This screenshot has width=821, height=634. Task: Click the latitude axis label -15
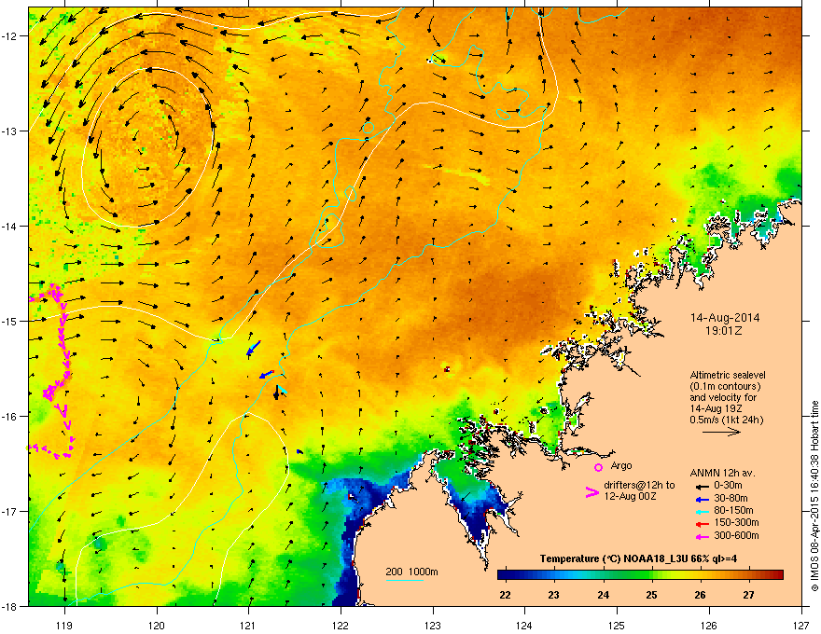(x=9, y=321)
